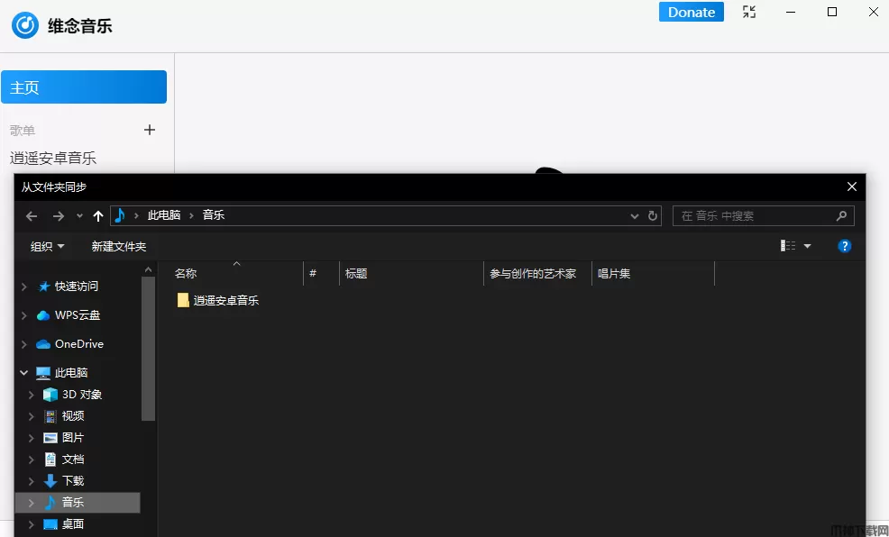Click the 新建文件夹 new folder button
The image size is (889, 537).
tap(118, 246)
